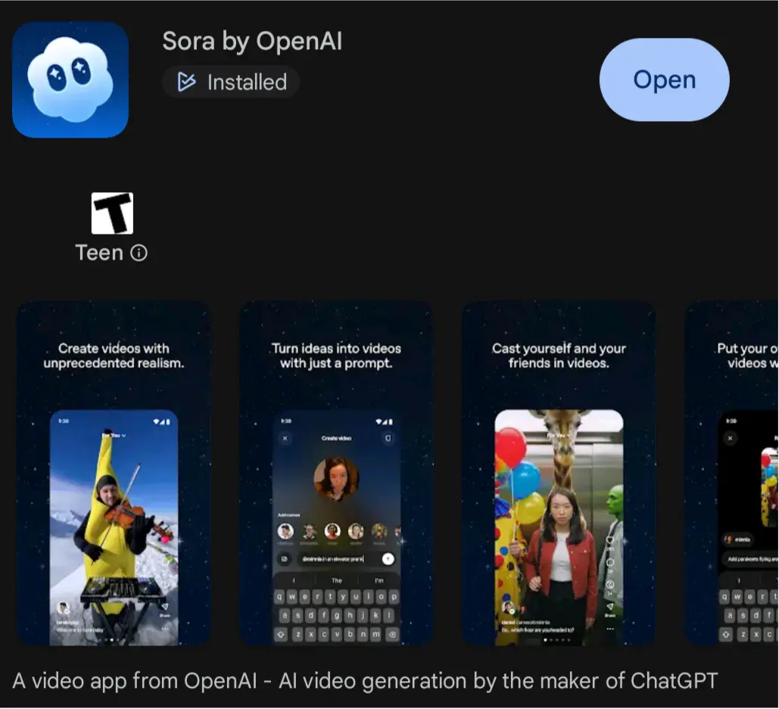Viewport: 779px width, 709px height.
Task: Tap the "A video app from OpenAI" description
Action: tap(365, 681)
